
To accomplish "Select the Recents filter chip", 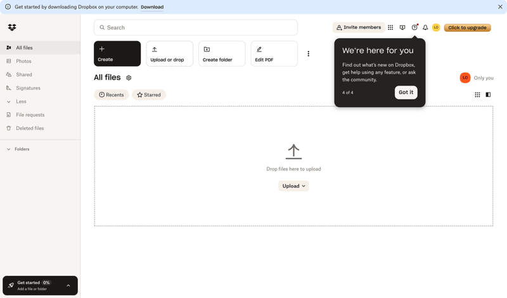I will (x=112, y=95).
